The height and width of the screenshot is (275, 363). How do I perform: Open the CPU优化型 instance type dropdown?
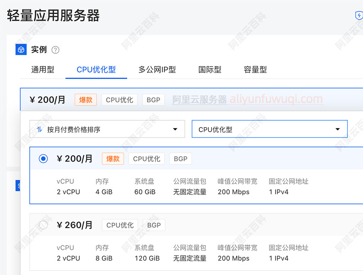(x=269, y=128)
